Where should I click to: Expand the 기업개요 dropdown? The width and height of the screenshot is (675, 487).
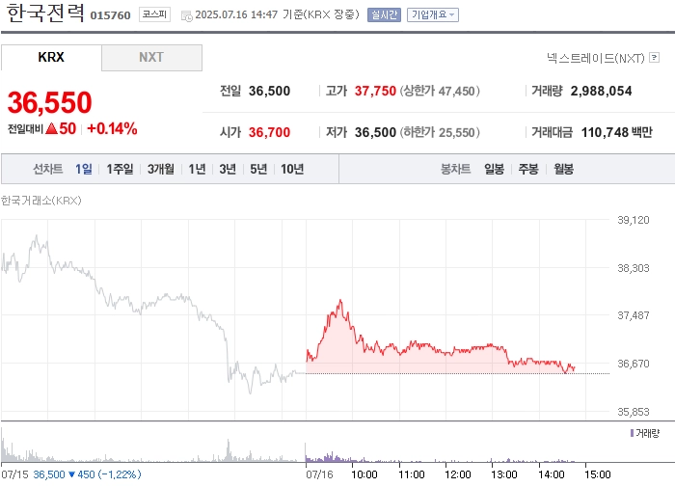coord(433,14)
